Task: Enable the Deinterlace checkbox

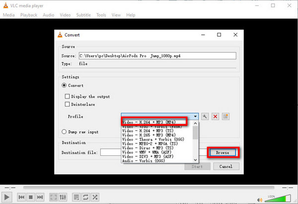Action: (67, 104)
